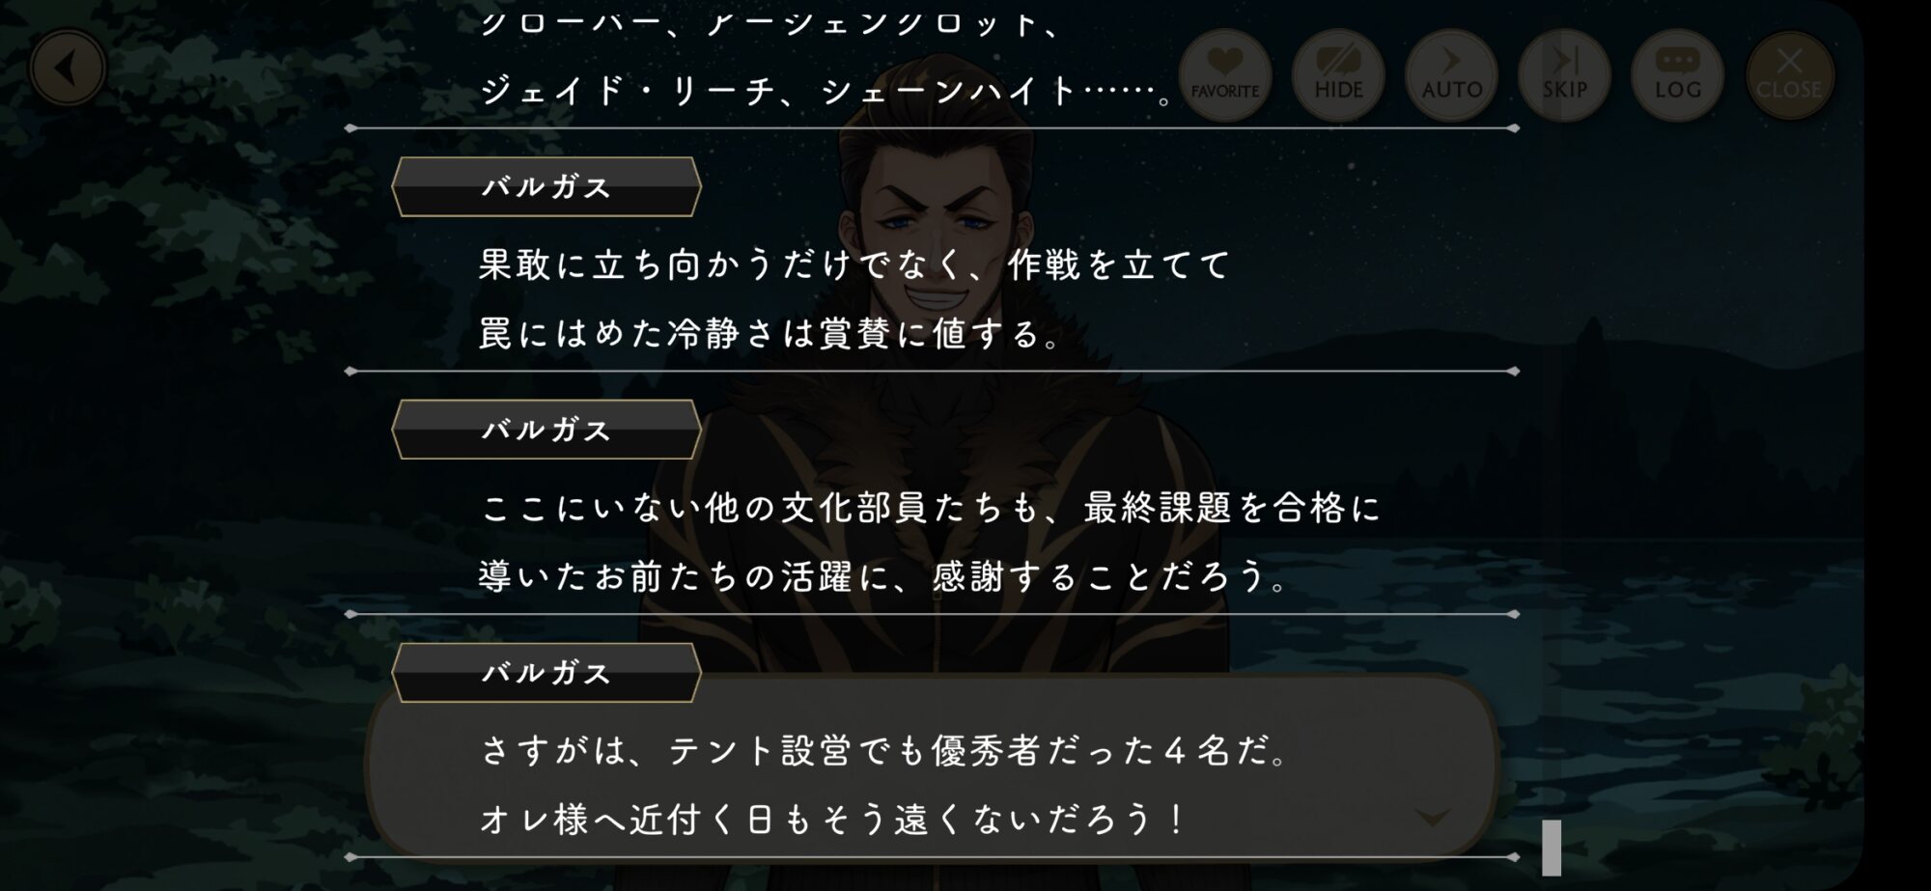Click the line 罠にはめた冷静さは賞賛に値する
This screenshot has width=1931, height=891.
click(770, 333)
